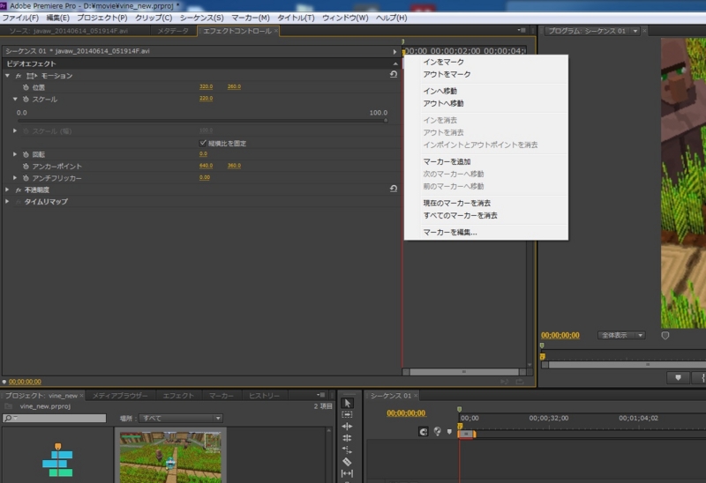The image size is (706, 483).
Task: Select the Ripple Edit tool
Action: point(347,427)
